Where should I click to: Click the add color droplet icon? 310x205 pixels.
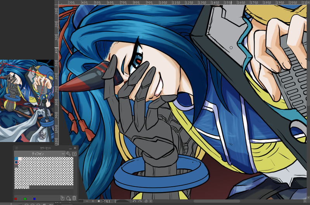click(x=68, y=198)
